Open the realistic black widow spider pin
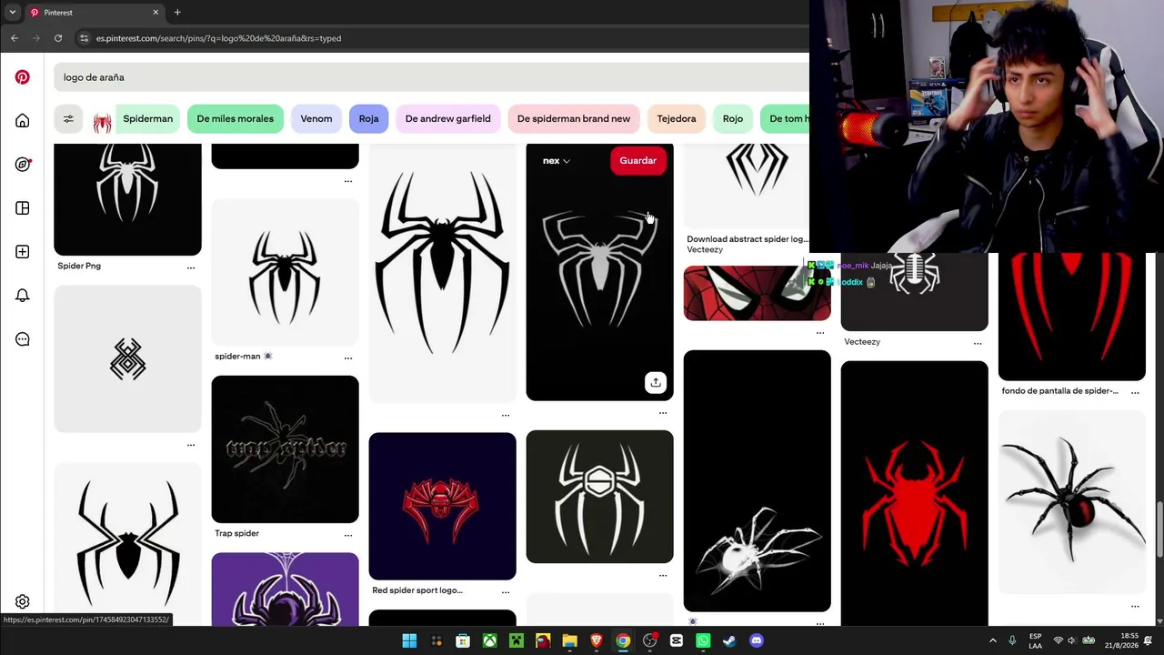This screenshot has width=1164, height=655. tap(1072, 503)
